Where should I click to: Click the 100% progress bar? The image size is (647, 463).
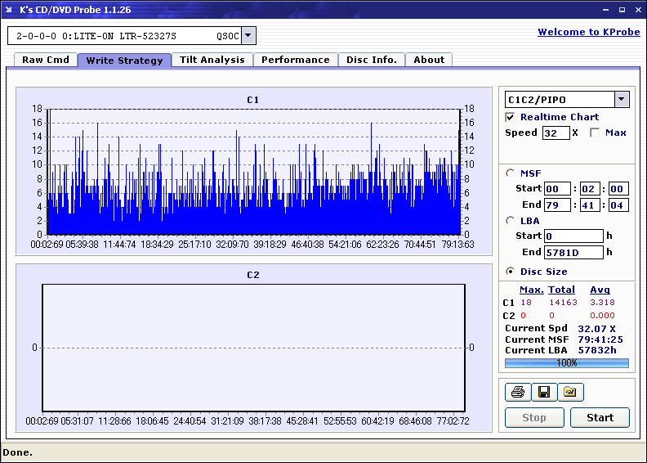(567, 362)
